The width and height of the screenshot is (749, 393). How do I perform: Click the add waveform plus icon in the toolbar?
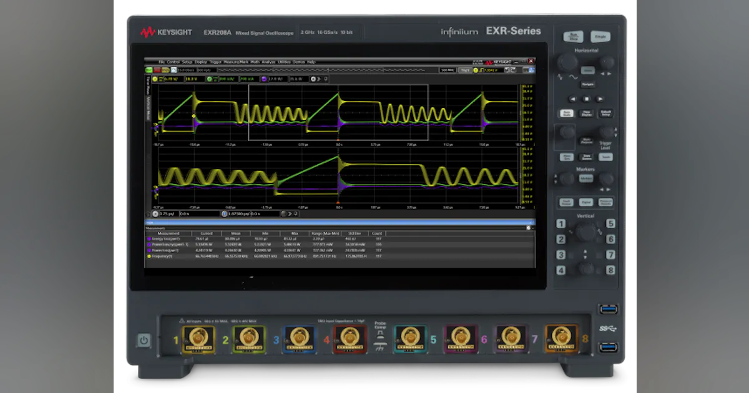tap(313, 79)
